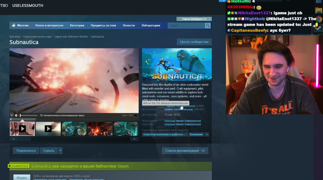Open Предметы за очки tab
This screenshot has height=180, width=323.
103,25
